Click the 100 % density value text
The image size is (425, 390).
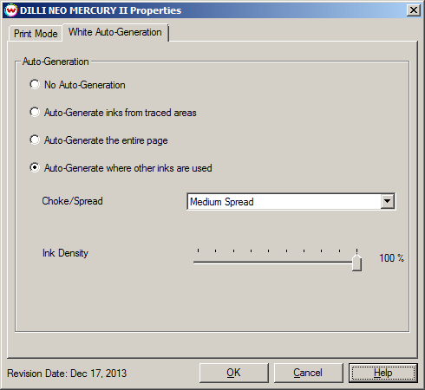coord(391,258)
